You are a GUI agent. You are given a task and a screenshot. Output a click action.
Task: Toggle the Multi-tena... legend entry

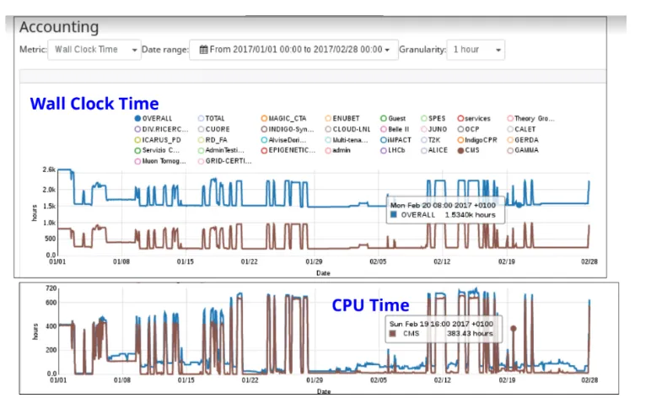(x=347, y=140)
